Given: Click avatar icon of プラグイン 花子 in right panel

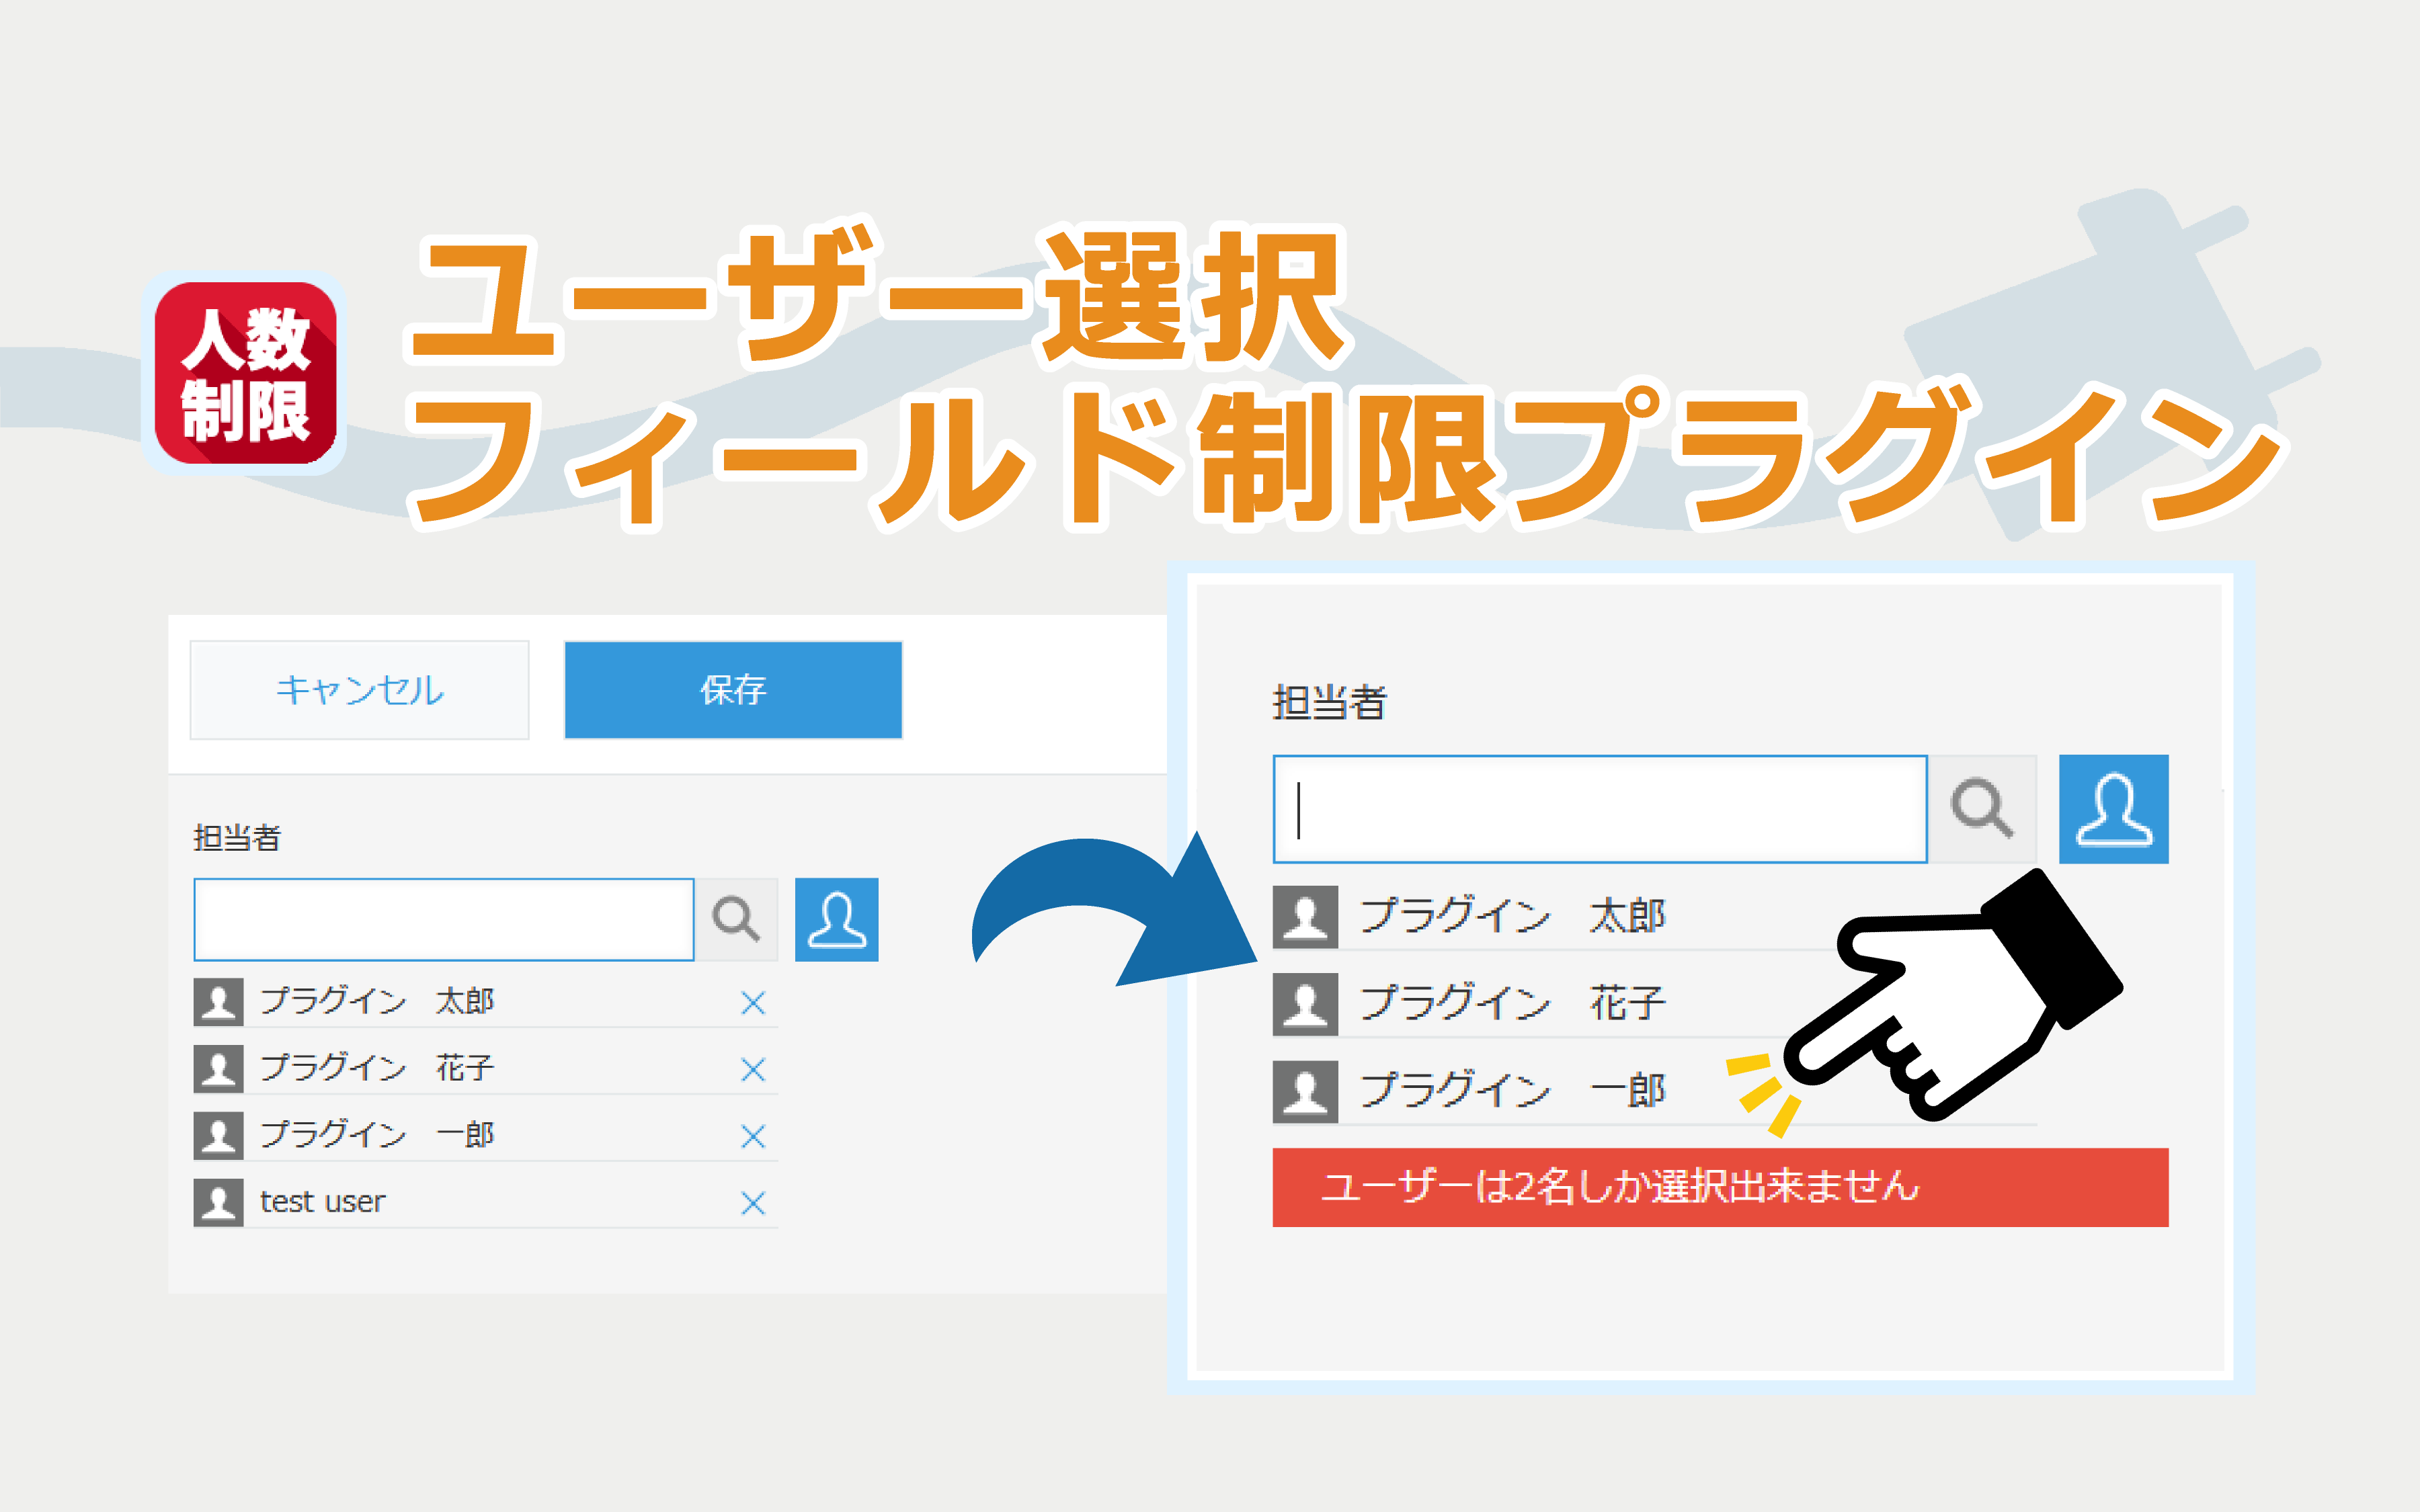Looking at the screenshot, I should [x=1305, y=1004].
